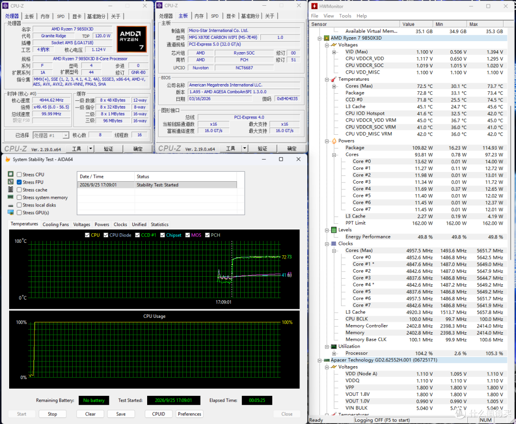Click the CPU chip icon beside Stress CPU
Screen dimensions: 516x424
click(11, 174)
